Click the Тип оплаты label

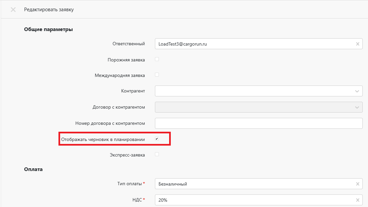pos(129,184)
